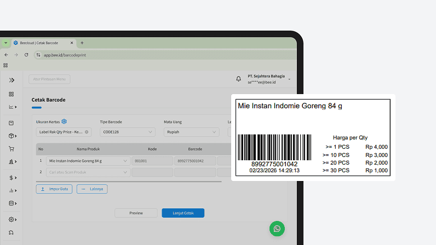The width and height of the screenshot is (436, 245).
Task: Click the barcode label preview image
Action: 313,137
